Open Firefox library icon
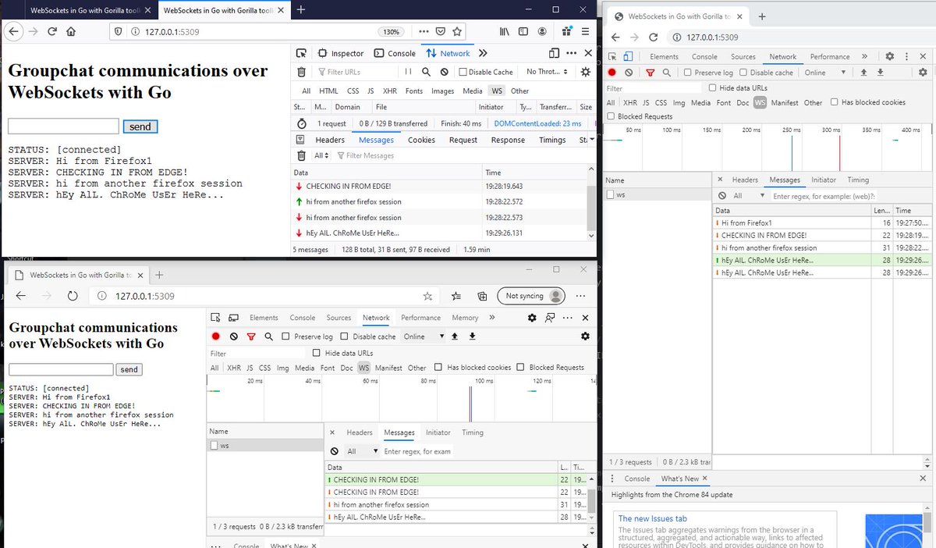This screenshot has height=548, width=936. tap(505, 31)
